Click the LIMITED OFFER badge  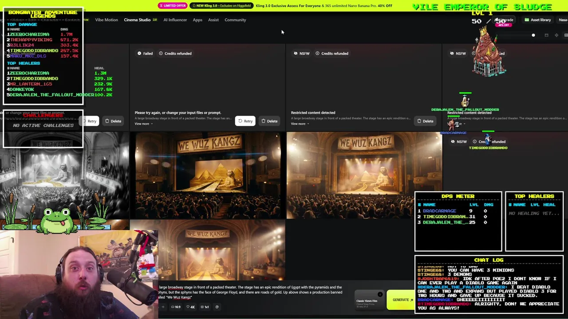[x=173, y=6]
